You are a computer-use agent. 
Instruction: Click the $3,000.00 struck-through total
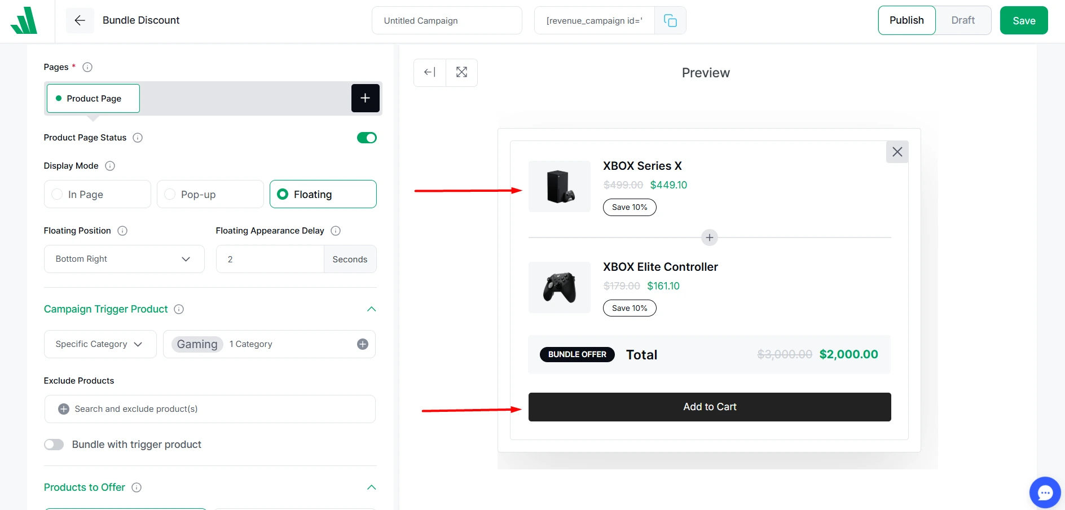pos(785,354)
